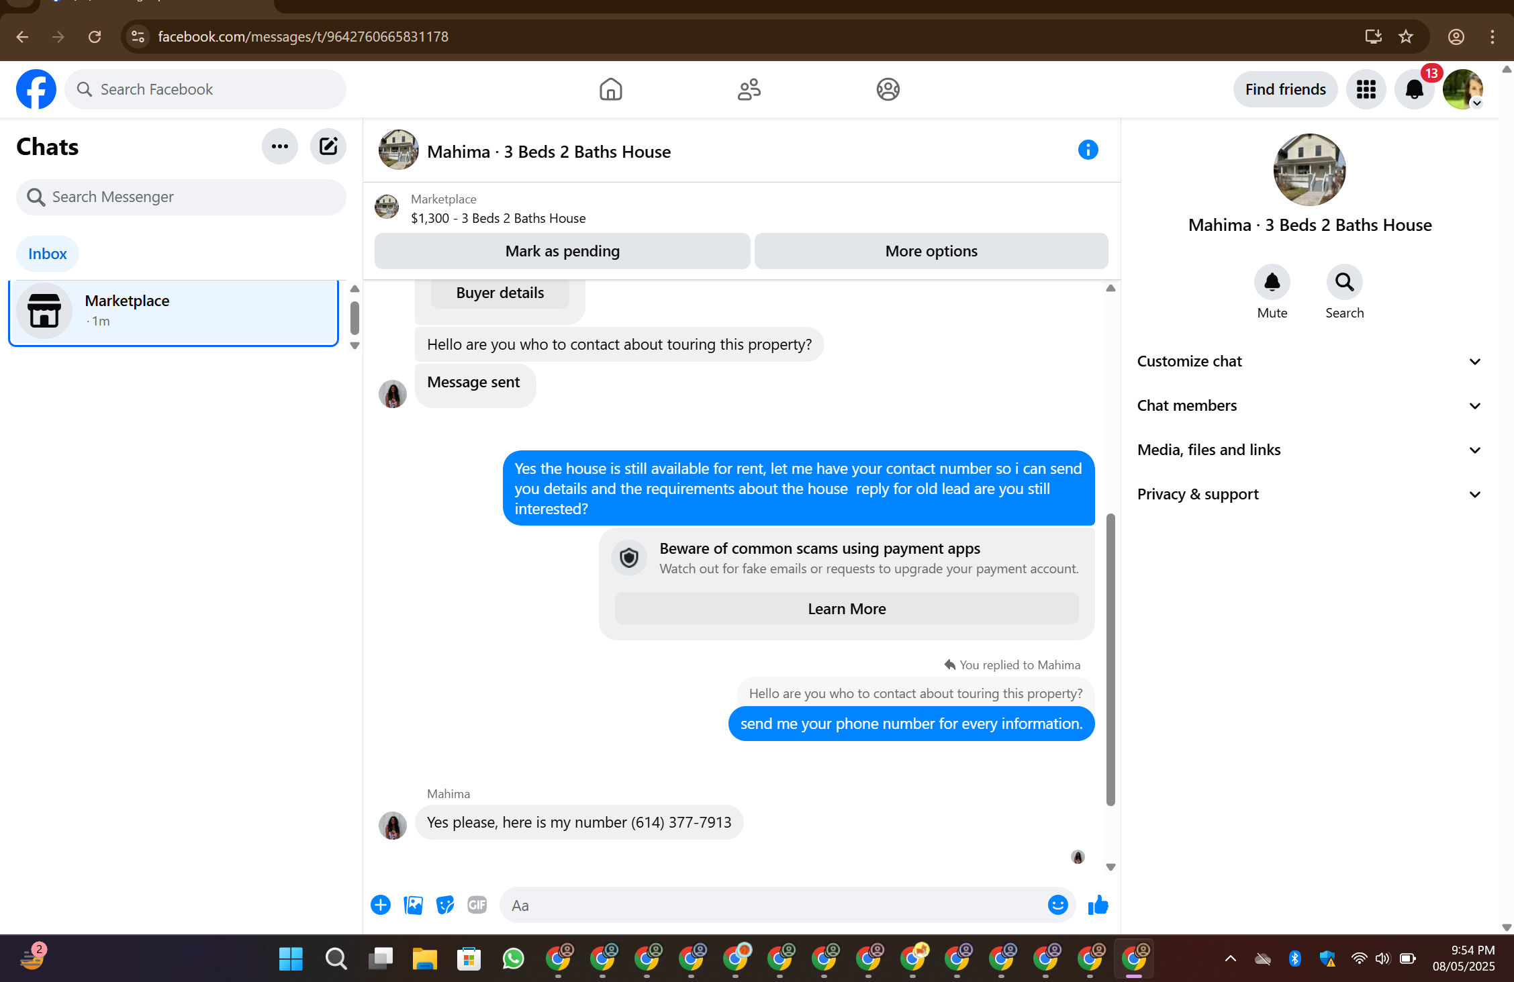Open the Marketplace chat in the list
The width and height of the screenshot is (1514, 982).
coord(173,313)
